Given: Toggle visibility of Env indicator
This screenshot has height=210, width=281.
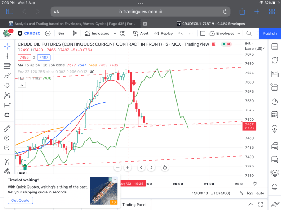Looking at the screenshot, I should click(92, 72).
